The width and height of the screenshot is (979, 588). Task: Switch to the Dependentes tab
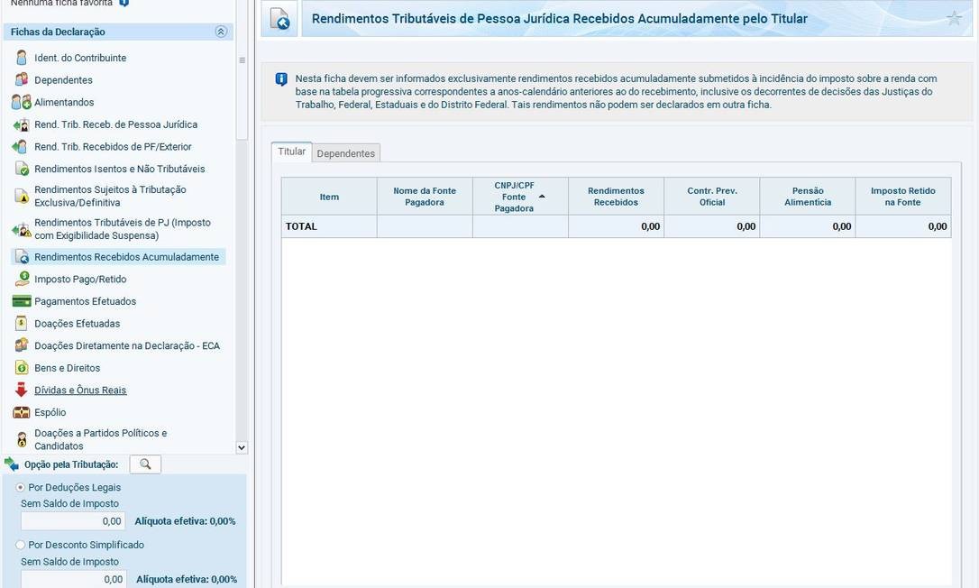[345, 153]
